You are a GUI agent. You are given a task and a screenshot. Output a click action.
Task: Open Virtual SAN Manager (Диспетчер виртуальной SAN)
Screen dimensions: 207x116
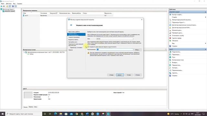pos(181,28)
